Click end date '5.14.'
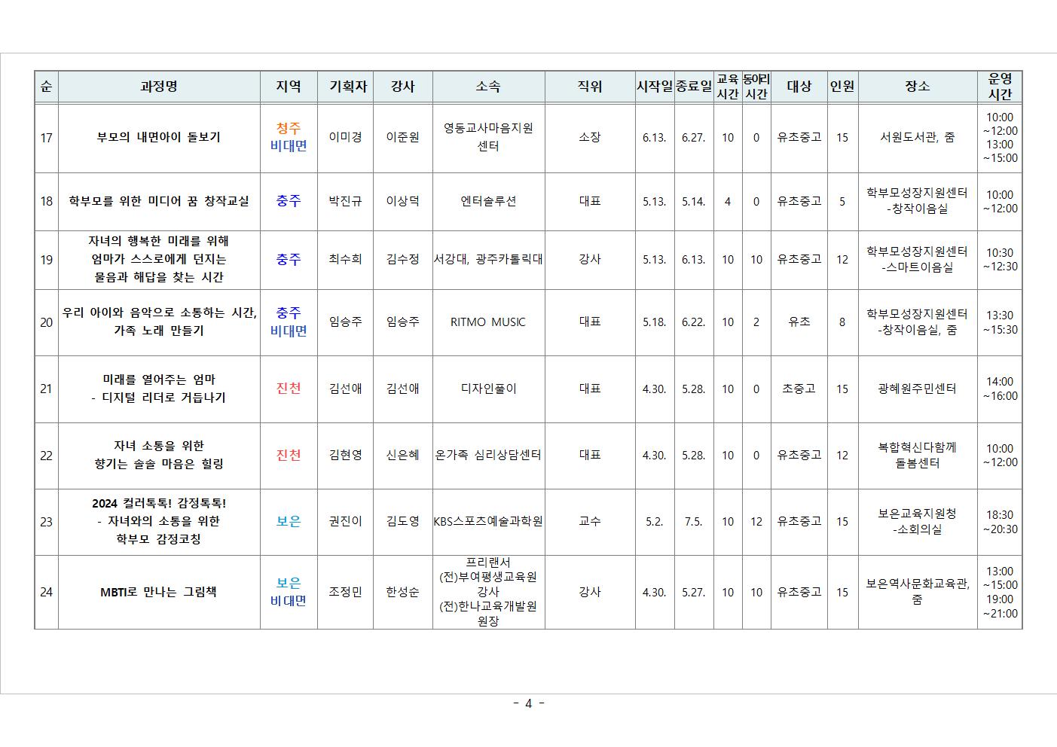The height and width of the screenshot is (747, 1057). (693, 201)
